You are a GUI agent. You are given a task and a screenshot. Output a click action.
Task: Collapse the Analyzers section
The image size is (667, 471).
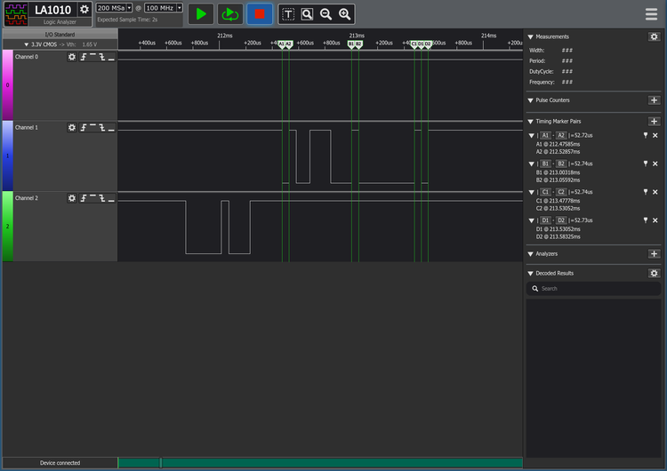tap(530, 254)
